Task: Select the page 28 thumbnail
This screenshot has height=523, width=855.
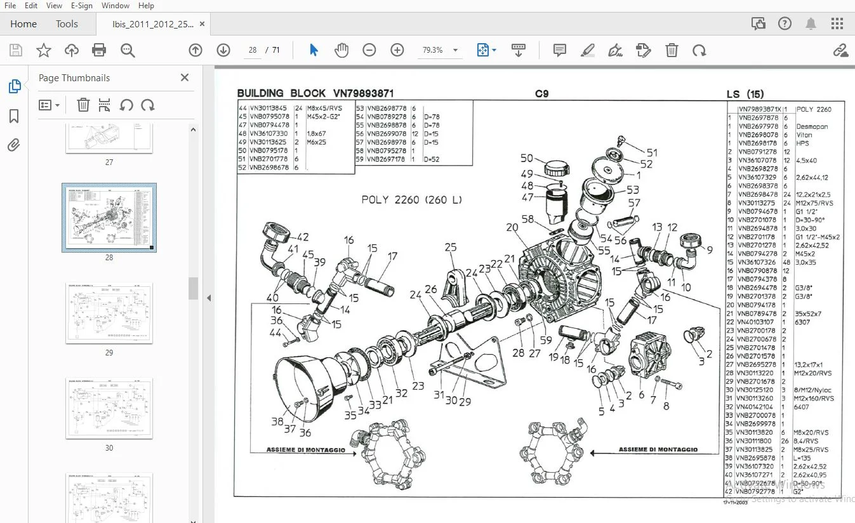Action: (109, 218)
